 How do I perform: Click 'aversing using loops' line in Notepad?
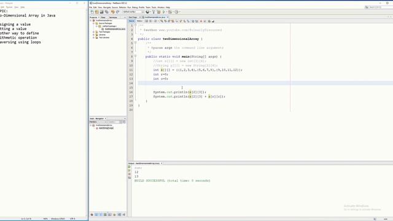pos(20,42)
